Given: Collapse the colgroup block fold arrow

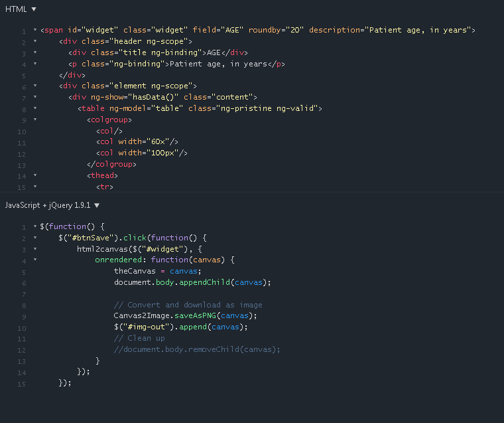Looking at the screenshot, I should coord(35,120).
